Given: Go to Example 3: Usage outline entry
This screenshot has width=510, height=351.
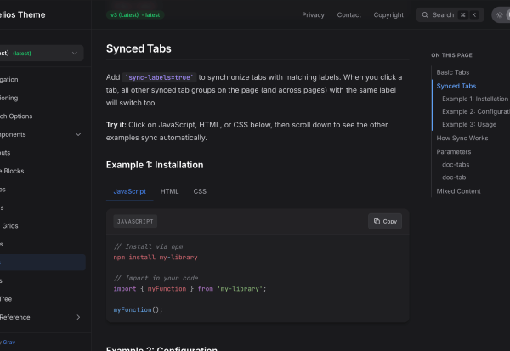Looking at the screenshot, I should [469, 124].
